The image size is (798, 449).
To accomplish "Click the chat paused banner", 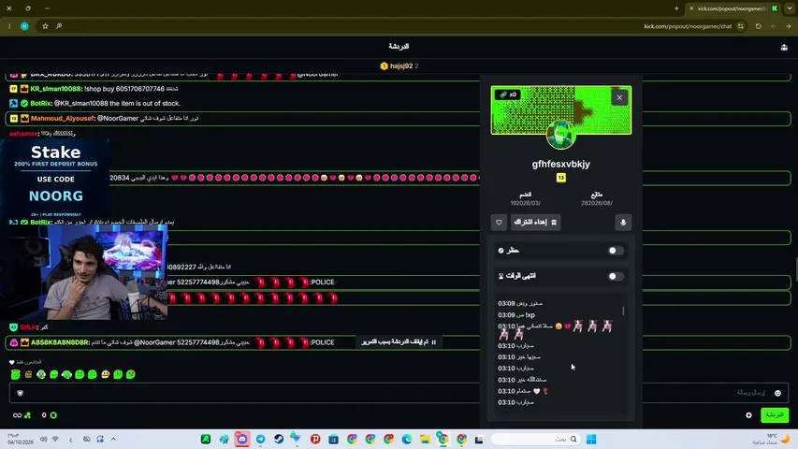I will [399, 342].
